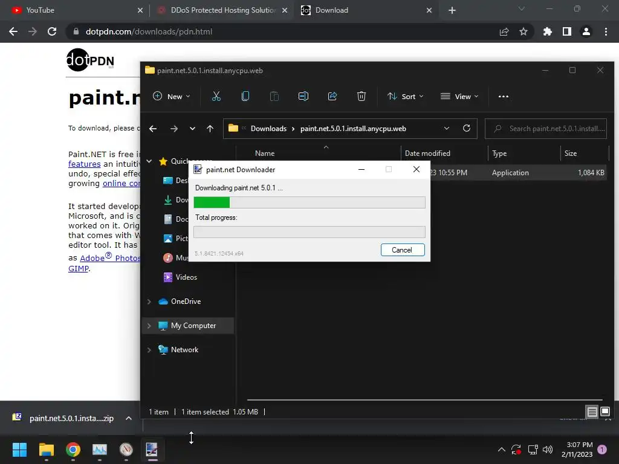Screen dimensions: 619x464
Task: Refresh the Explorer folder view
Action: (467, 128)
